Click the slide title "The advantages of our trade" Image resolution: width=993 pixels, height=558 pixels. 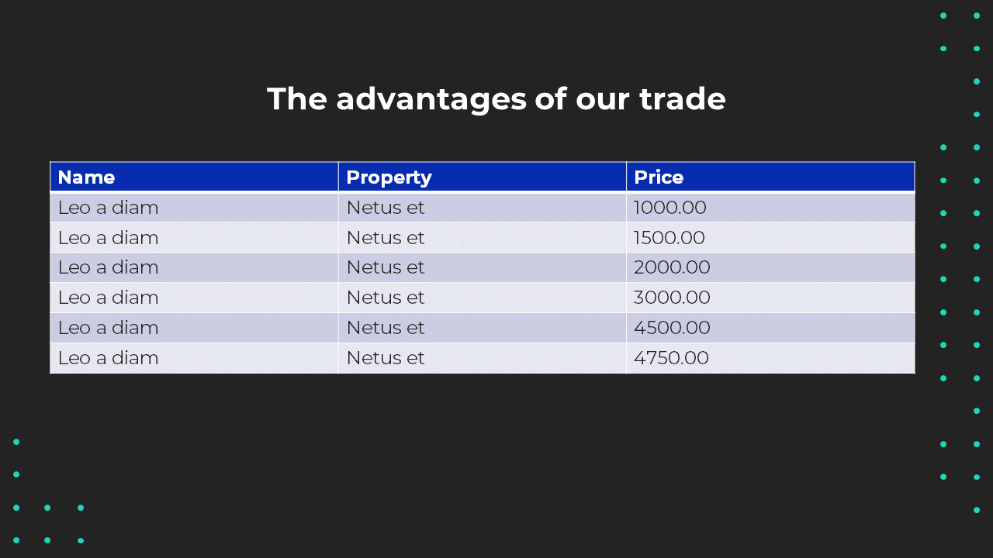point(496,99)
